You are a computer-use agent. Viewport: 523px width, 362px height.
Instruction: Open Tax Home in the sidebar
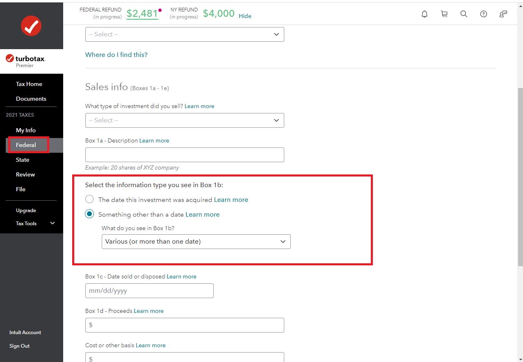(x=29, y=84)
